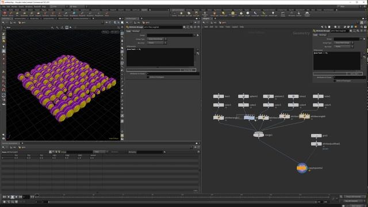Toggle Enforce Prototypes checkbox in floating panel
Viewport: 368px width, 207px height.
[335, 80]
